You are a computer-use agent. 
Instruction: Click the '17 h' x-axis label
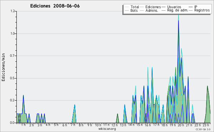[x=156, y=125]
